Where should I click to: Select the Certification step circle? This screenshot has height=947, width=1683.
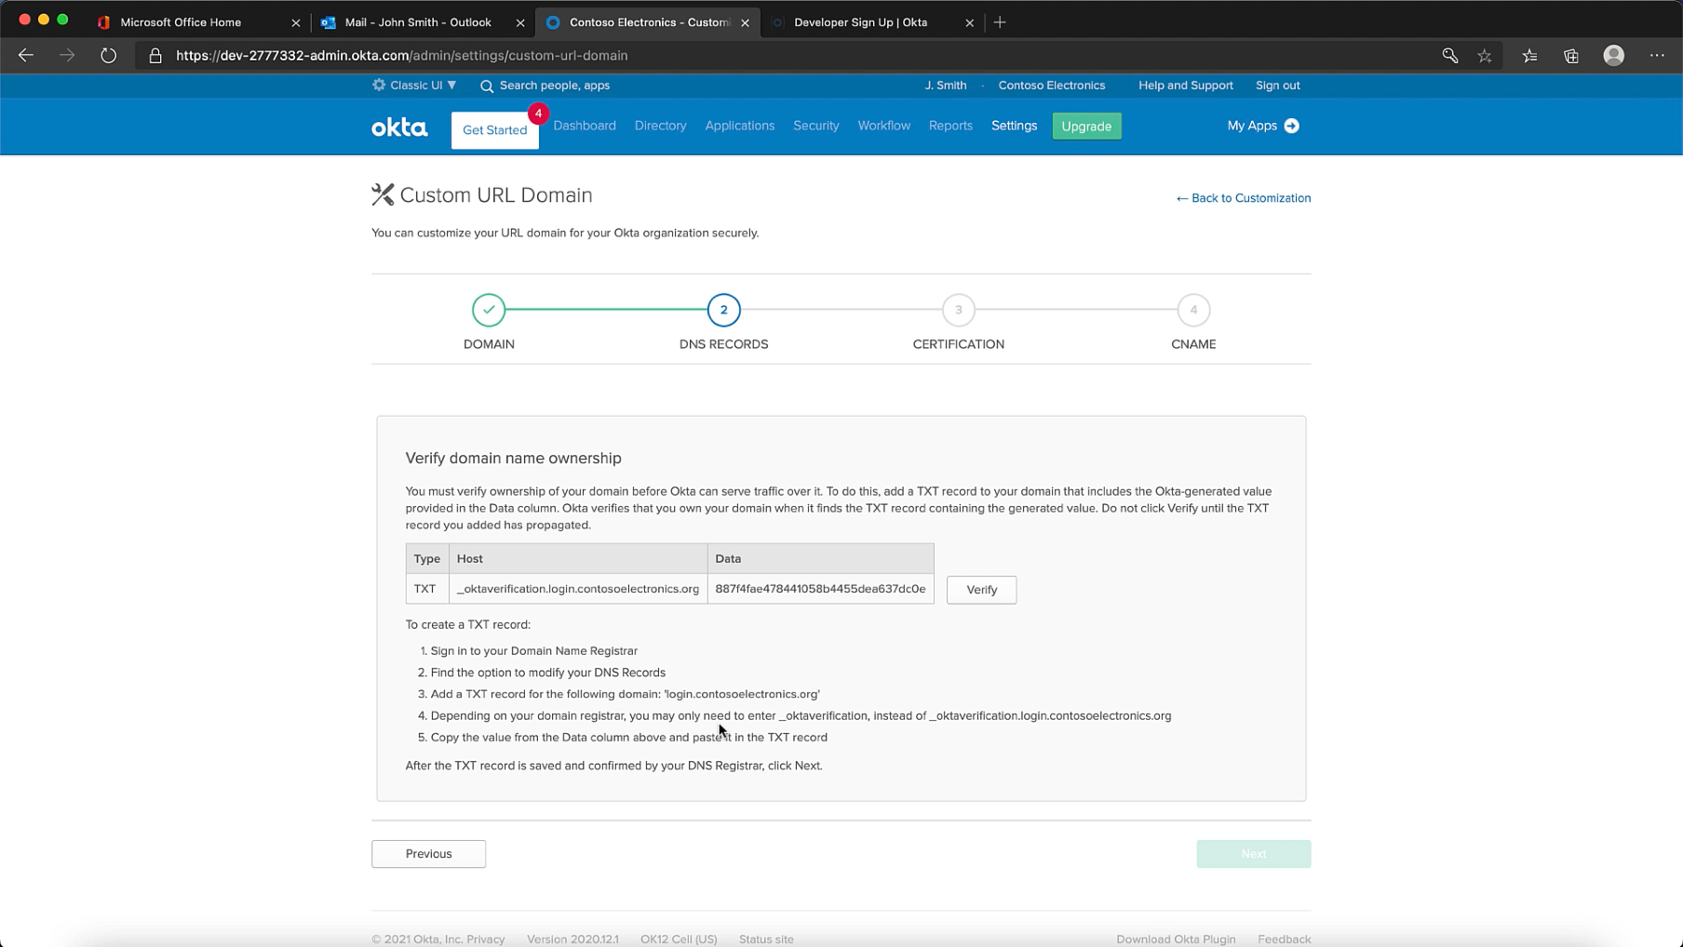pos(958,310)
